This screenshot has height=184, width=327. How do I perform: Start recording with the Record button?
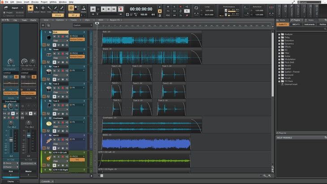120,9
